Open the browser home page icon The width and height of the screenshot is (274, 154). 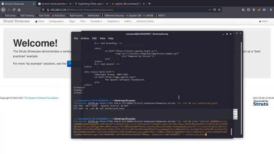19,10
